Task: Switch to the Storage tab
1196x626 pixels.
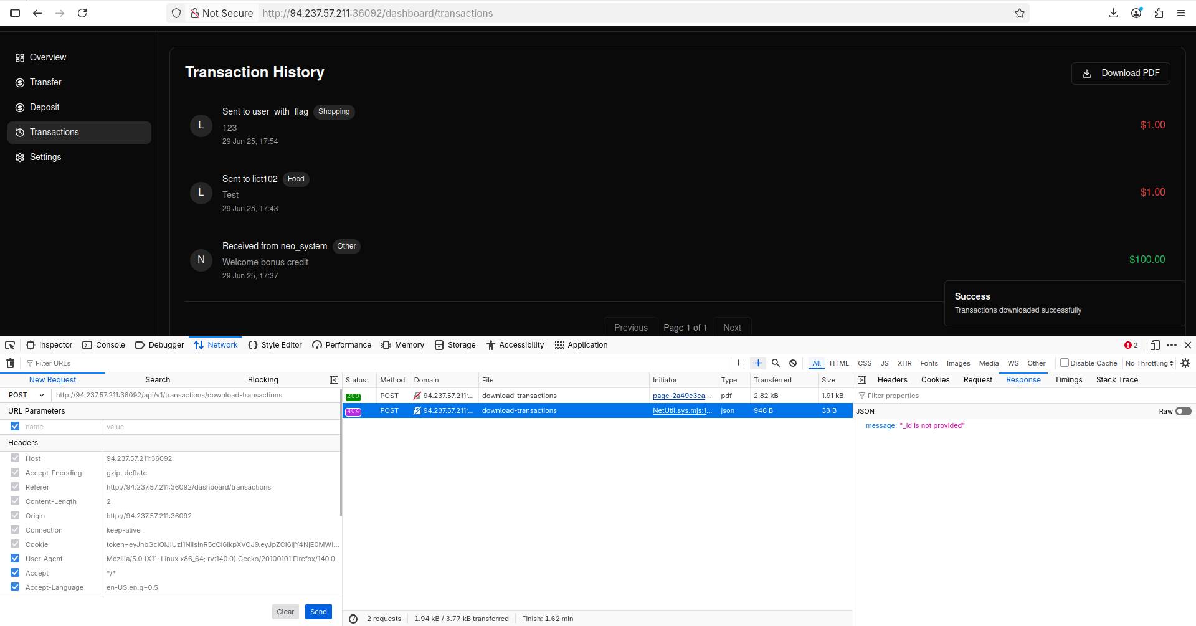Action: 455,345
